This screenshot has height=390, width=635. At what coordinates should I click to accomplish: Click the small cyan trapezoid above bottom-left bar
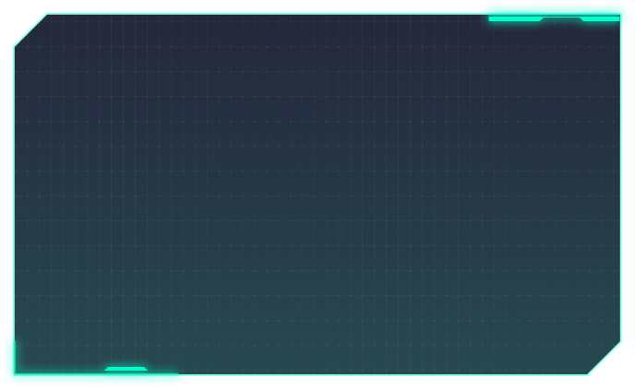click(x=126, y=370)
